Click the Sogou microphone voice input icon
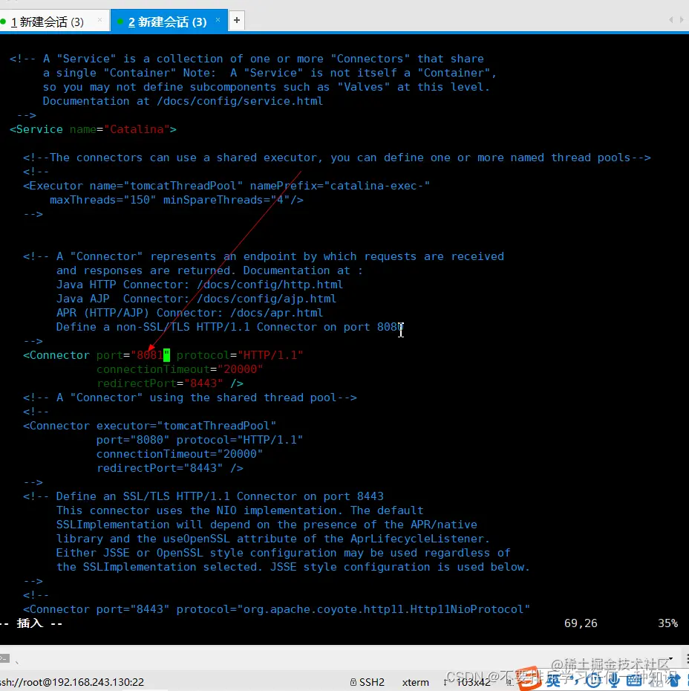This screenshot has width=689, height=691. tap(614, 681)
